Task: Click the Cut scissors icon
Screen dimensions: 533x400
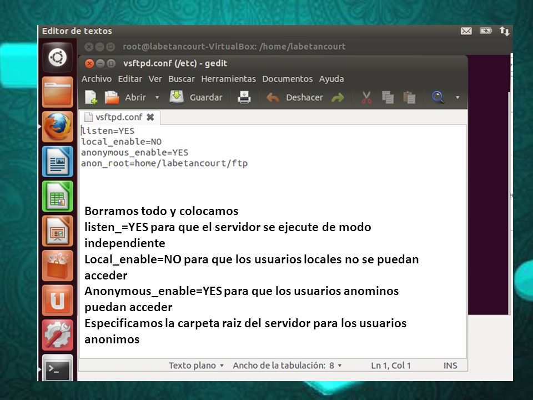Action: (366, 97)
